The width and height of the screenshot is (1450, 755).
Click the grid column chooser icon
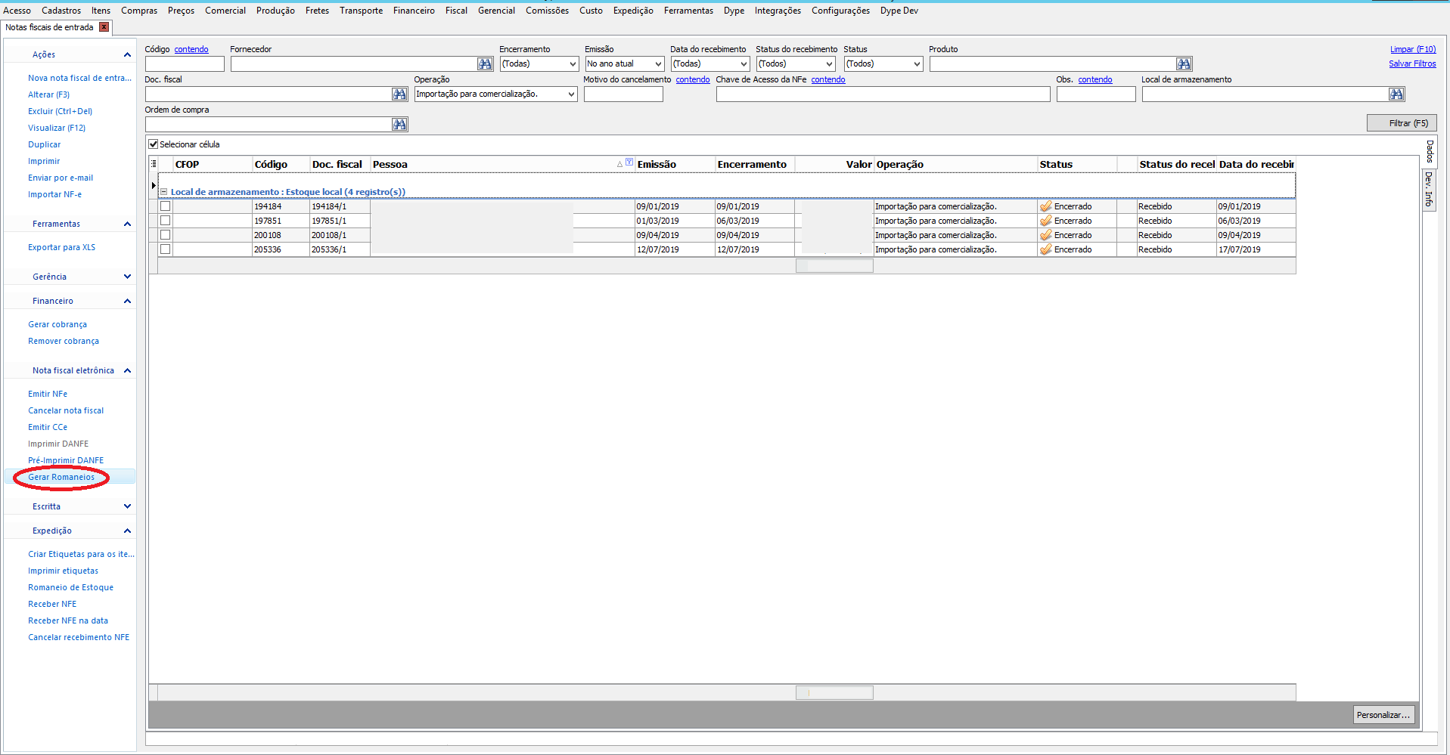(154, 164)
